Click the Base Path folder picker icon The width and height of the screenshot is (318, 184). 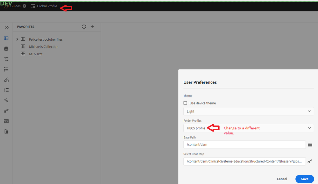(x=310, y=145)
